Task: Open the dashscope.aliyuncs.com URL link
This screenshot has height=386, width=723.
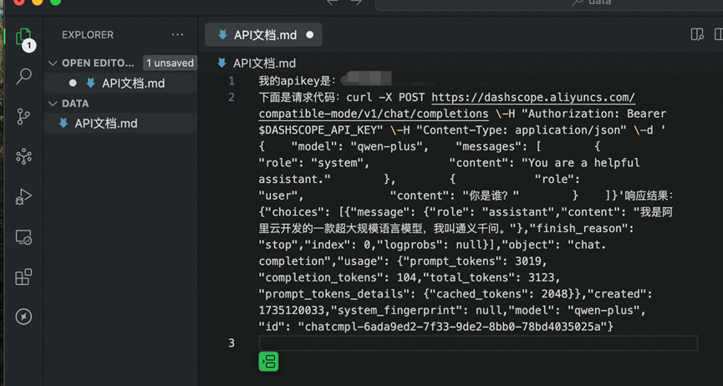Action: pyautogui.click(x=533, y=97)
